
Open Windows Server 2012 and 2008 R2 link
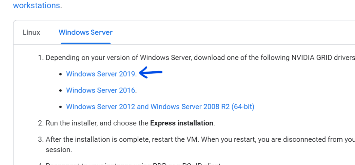(x=160, y=107)
